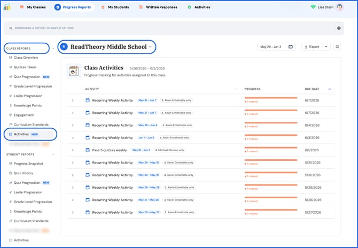Image resolution: width=358 pixels, height=248 pixels.
Task: Open student Lexile Progression report
Action: tap(28, 192)
